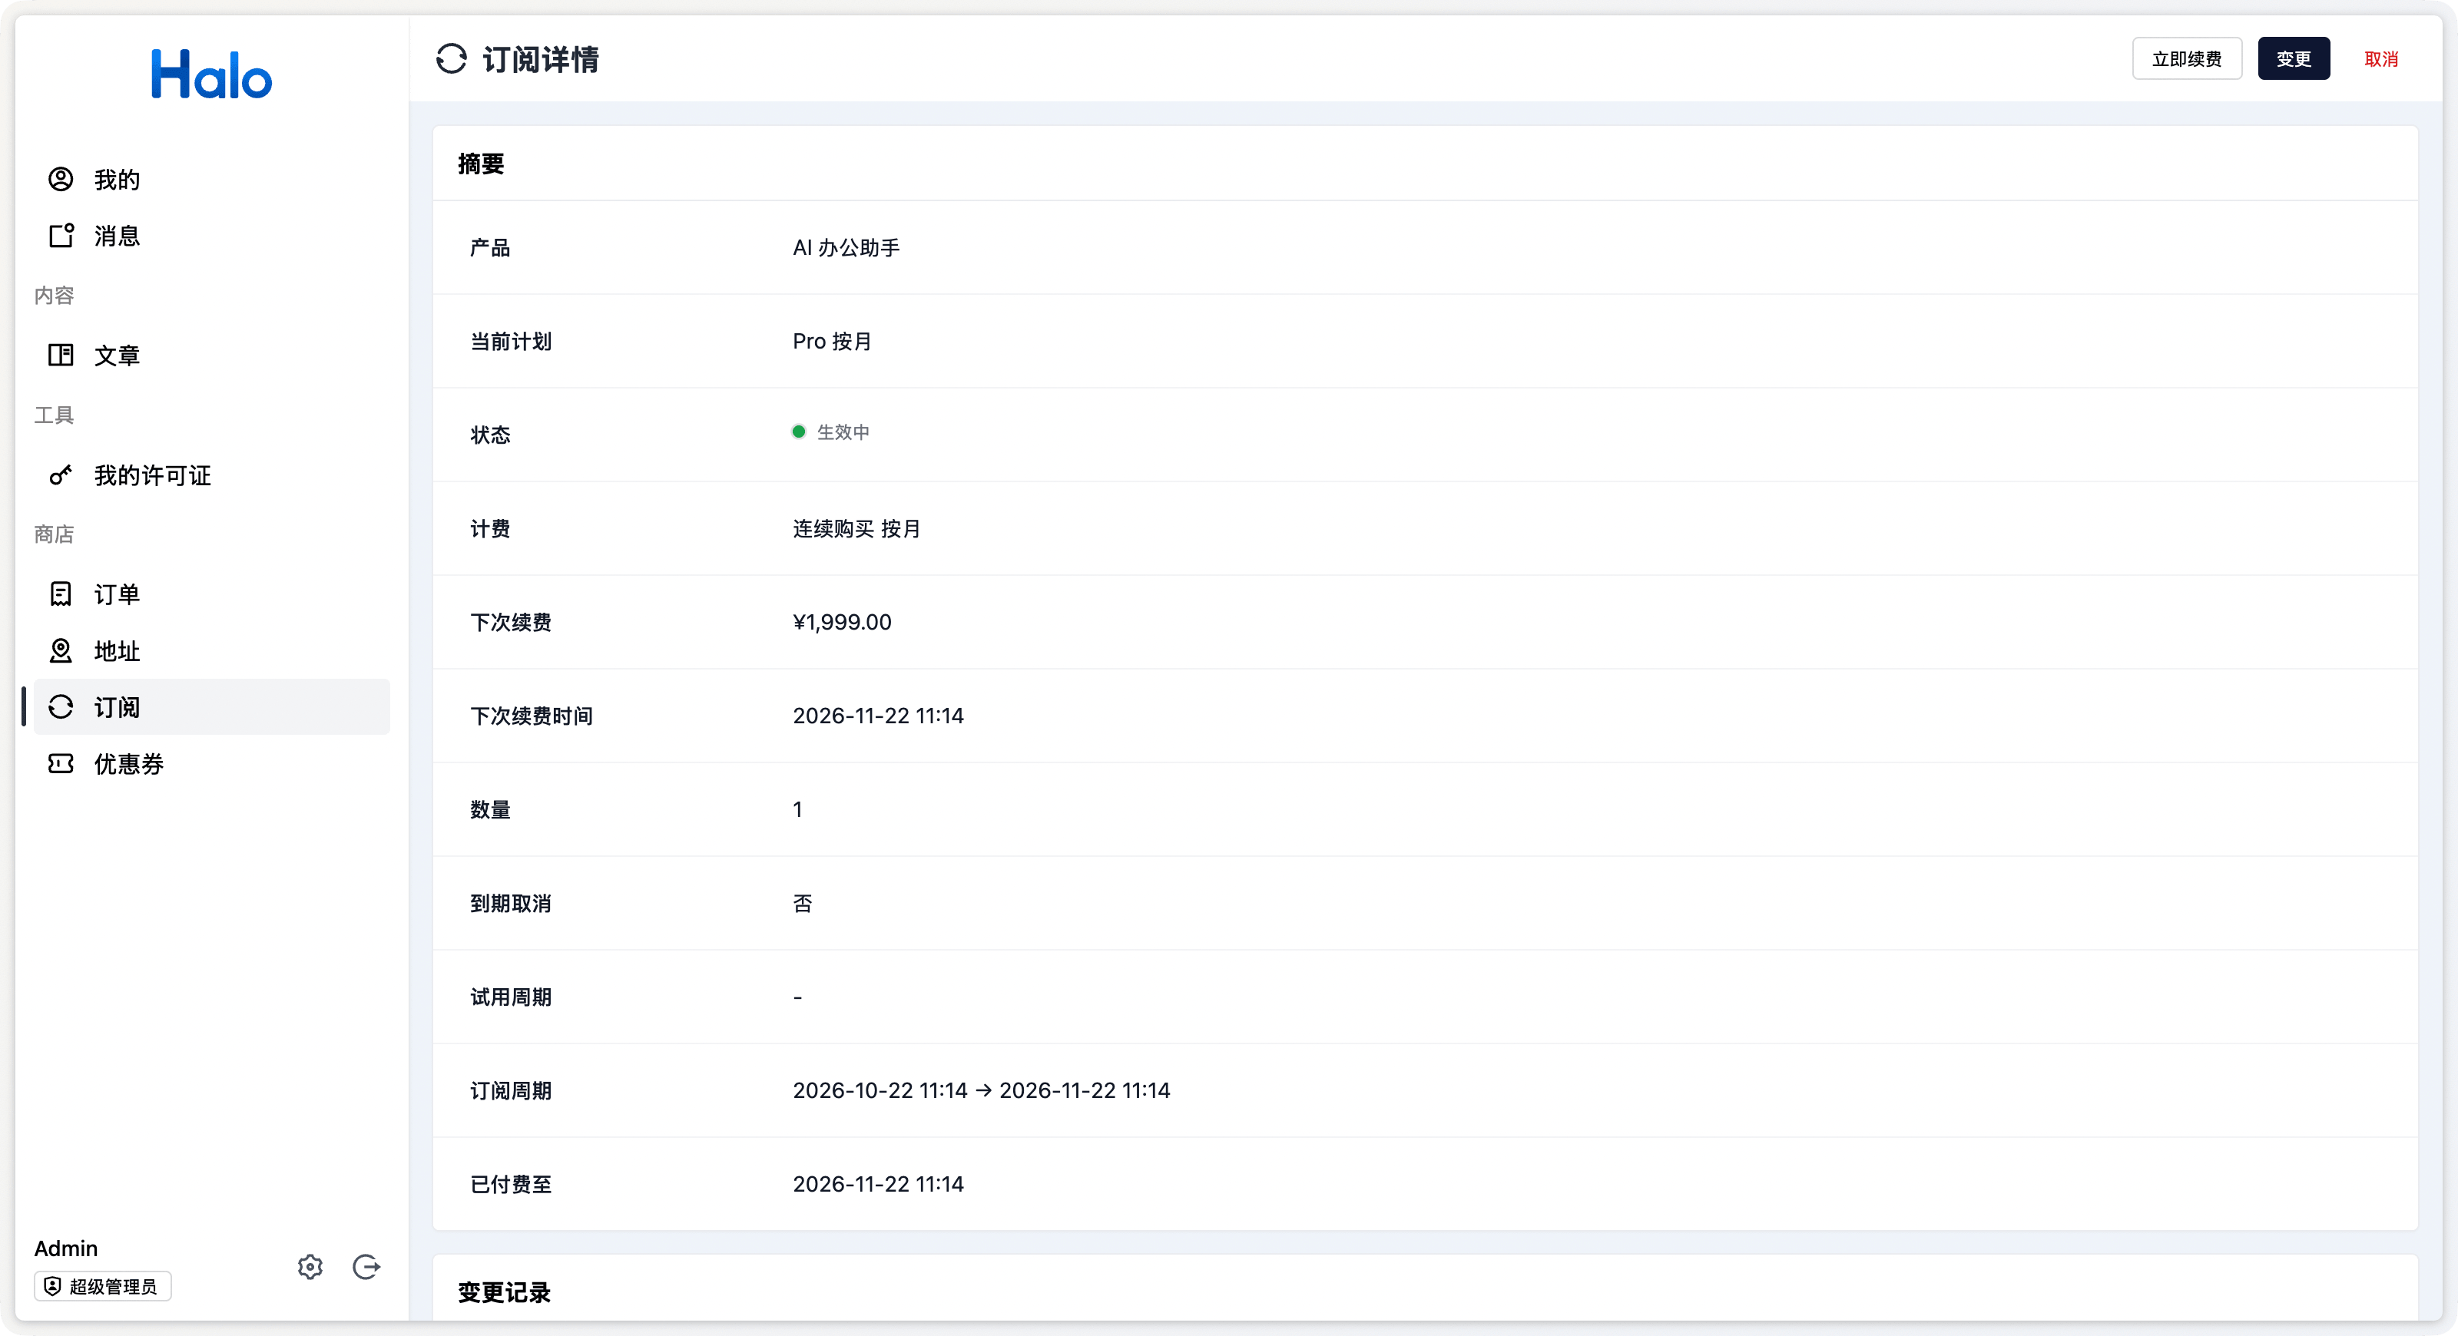Screen dimensions: 2458x1336
Task: Open 消息 notifications icon
Action: pyautogui.click(x=61, y=236)
